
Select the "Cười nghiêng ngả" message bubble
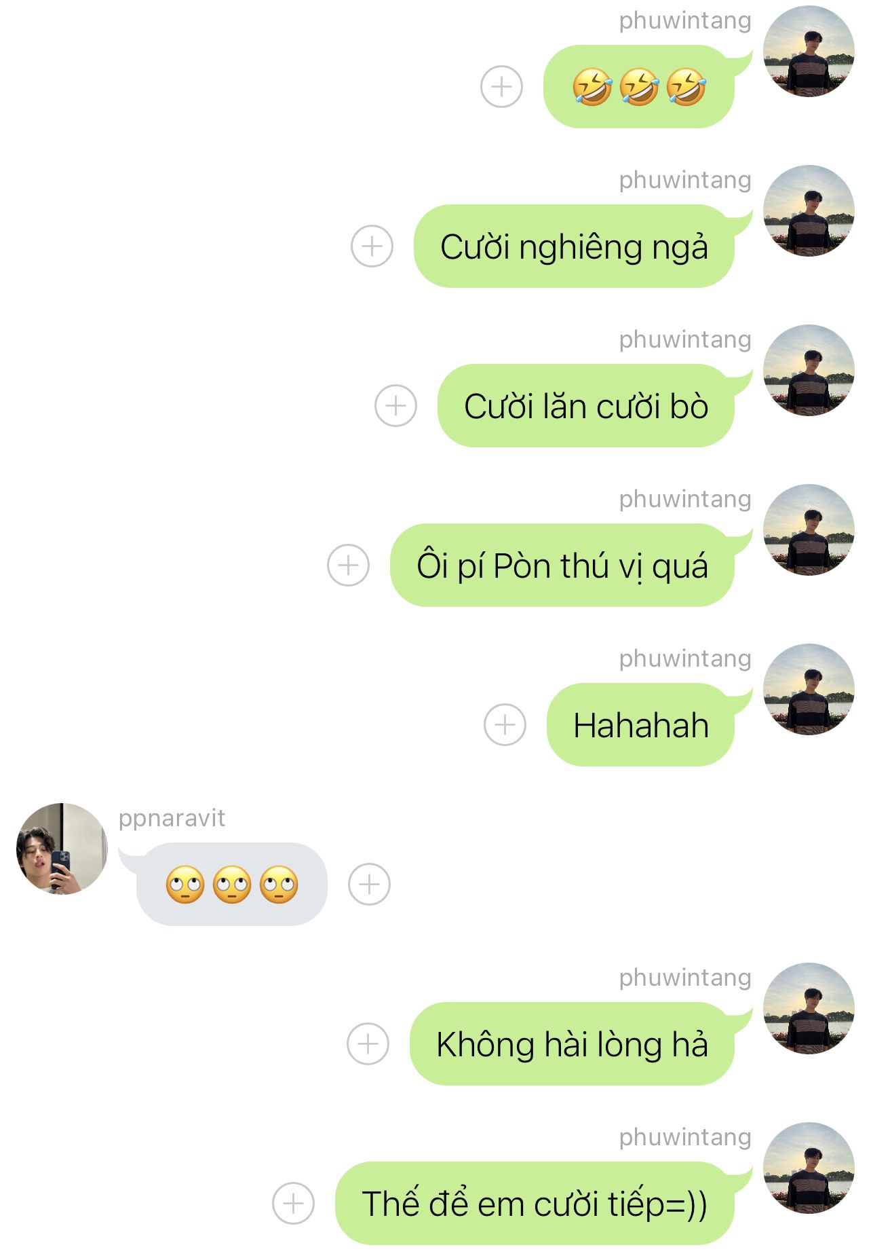click(x=575, y=246)
